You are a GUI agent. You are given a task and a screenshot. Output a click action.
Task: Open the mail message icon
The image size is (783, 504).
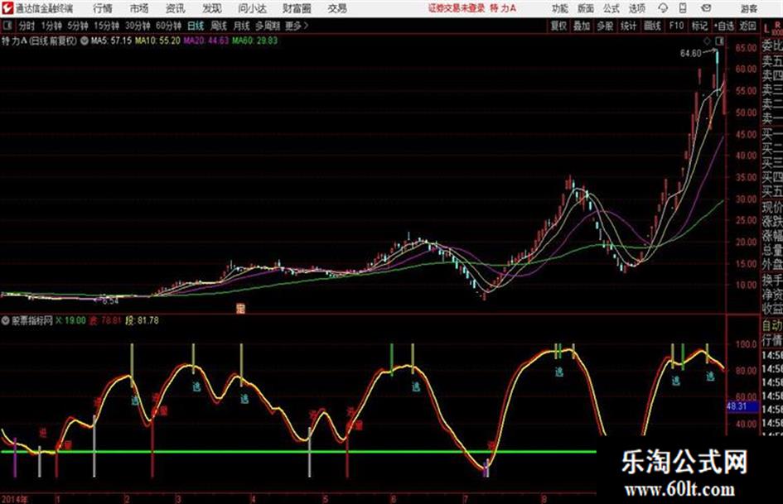(706, 8)
